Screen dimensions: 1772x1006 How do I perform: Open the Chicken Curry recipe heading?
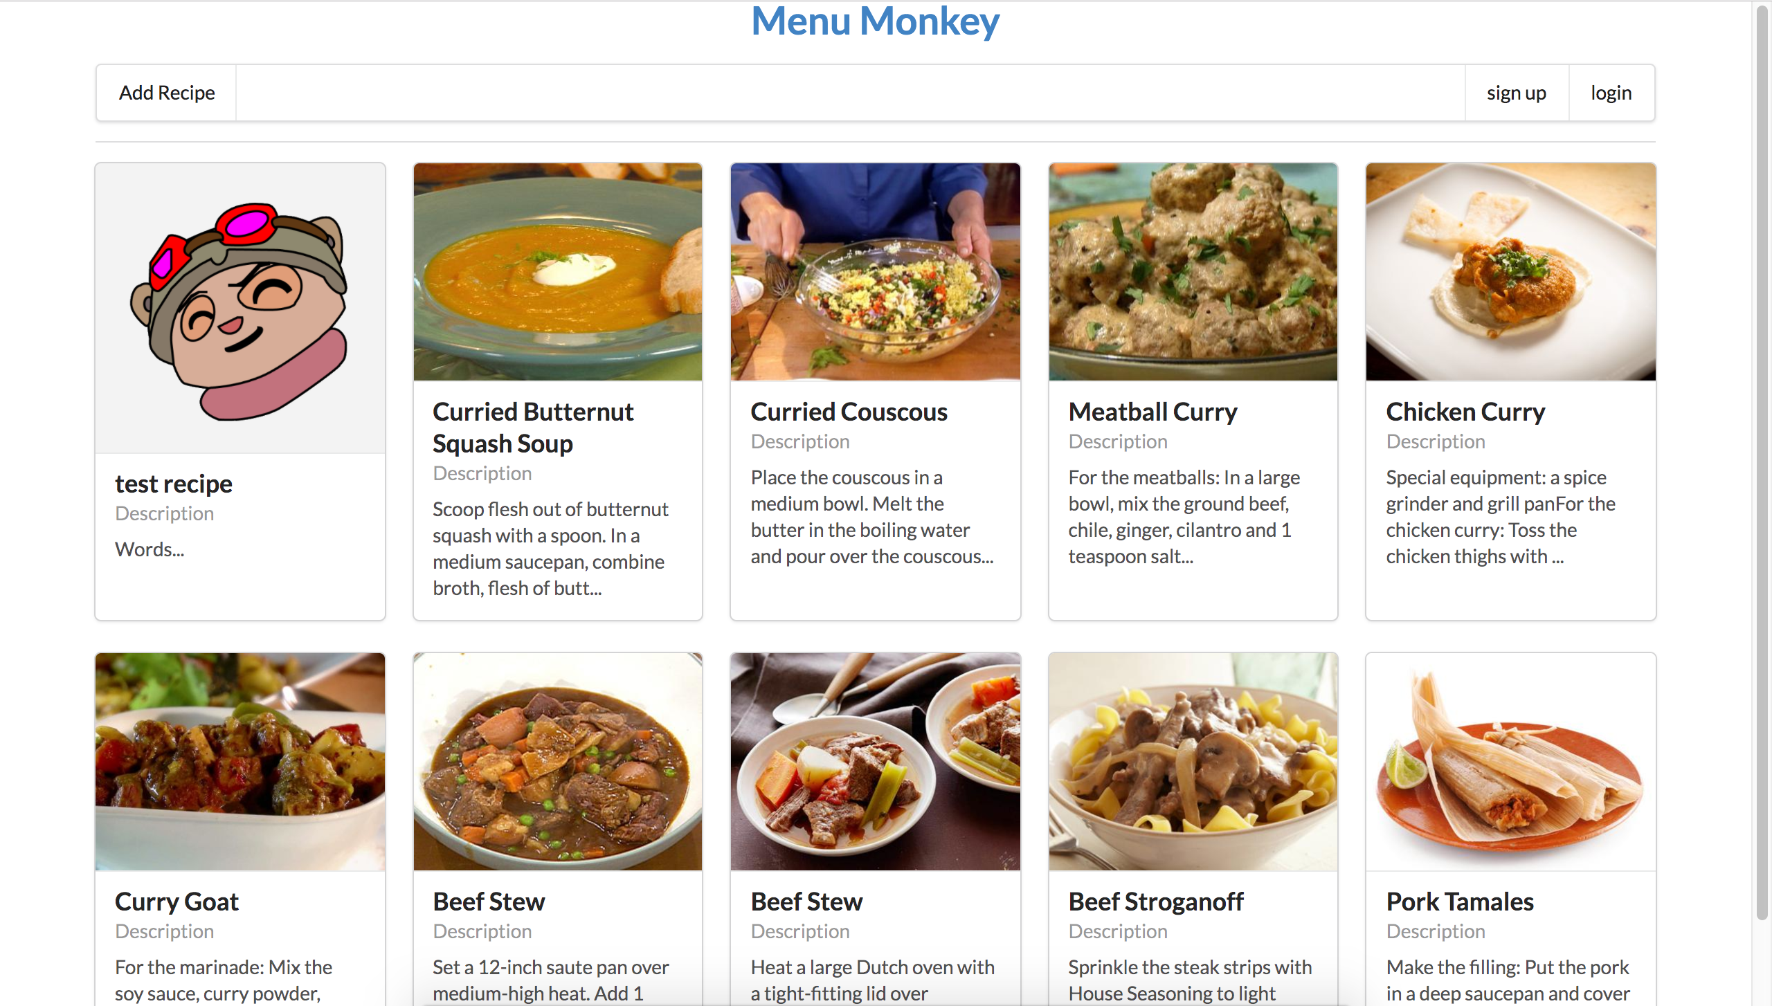coord(1466,412)
